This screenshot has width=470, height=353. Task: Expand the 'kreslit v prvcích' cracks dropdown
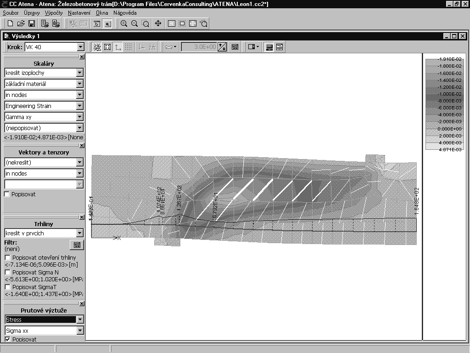point(79,233)
